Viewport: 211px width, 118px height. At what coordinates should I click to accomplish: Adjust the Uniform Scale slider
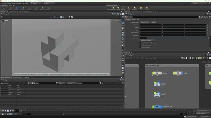[177, 38]
